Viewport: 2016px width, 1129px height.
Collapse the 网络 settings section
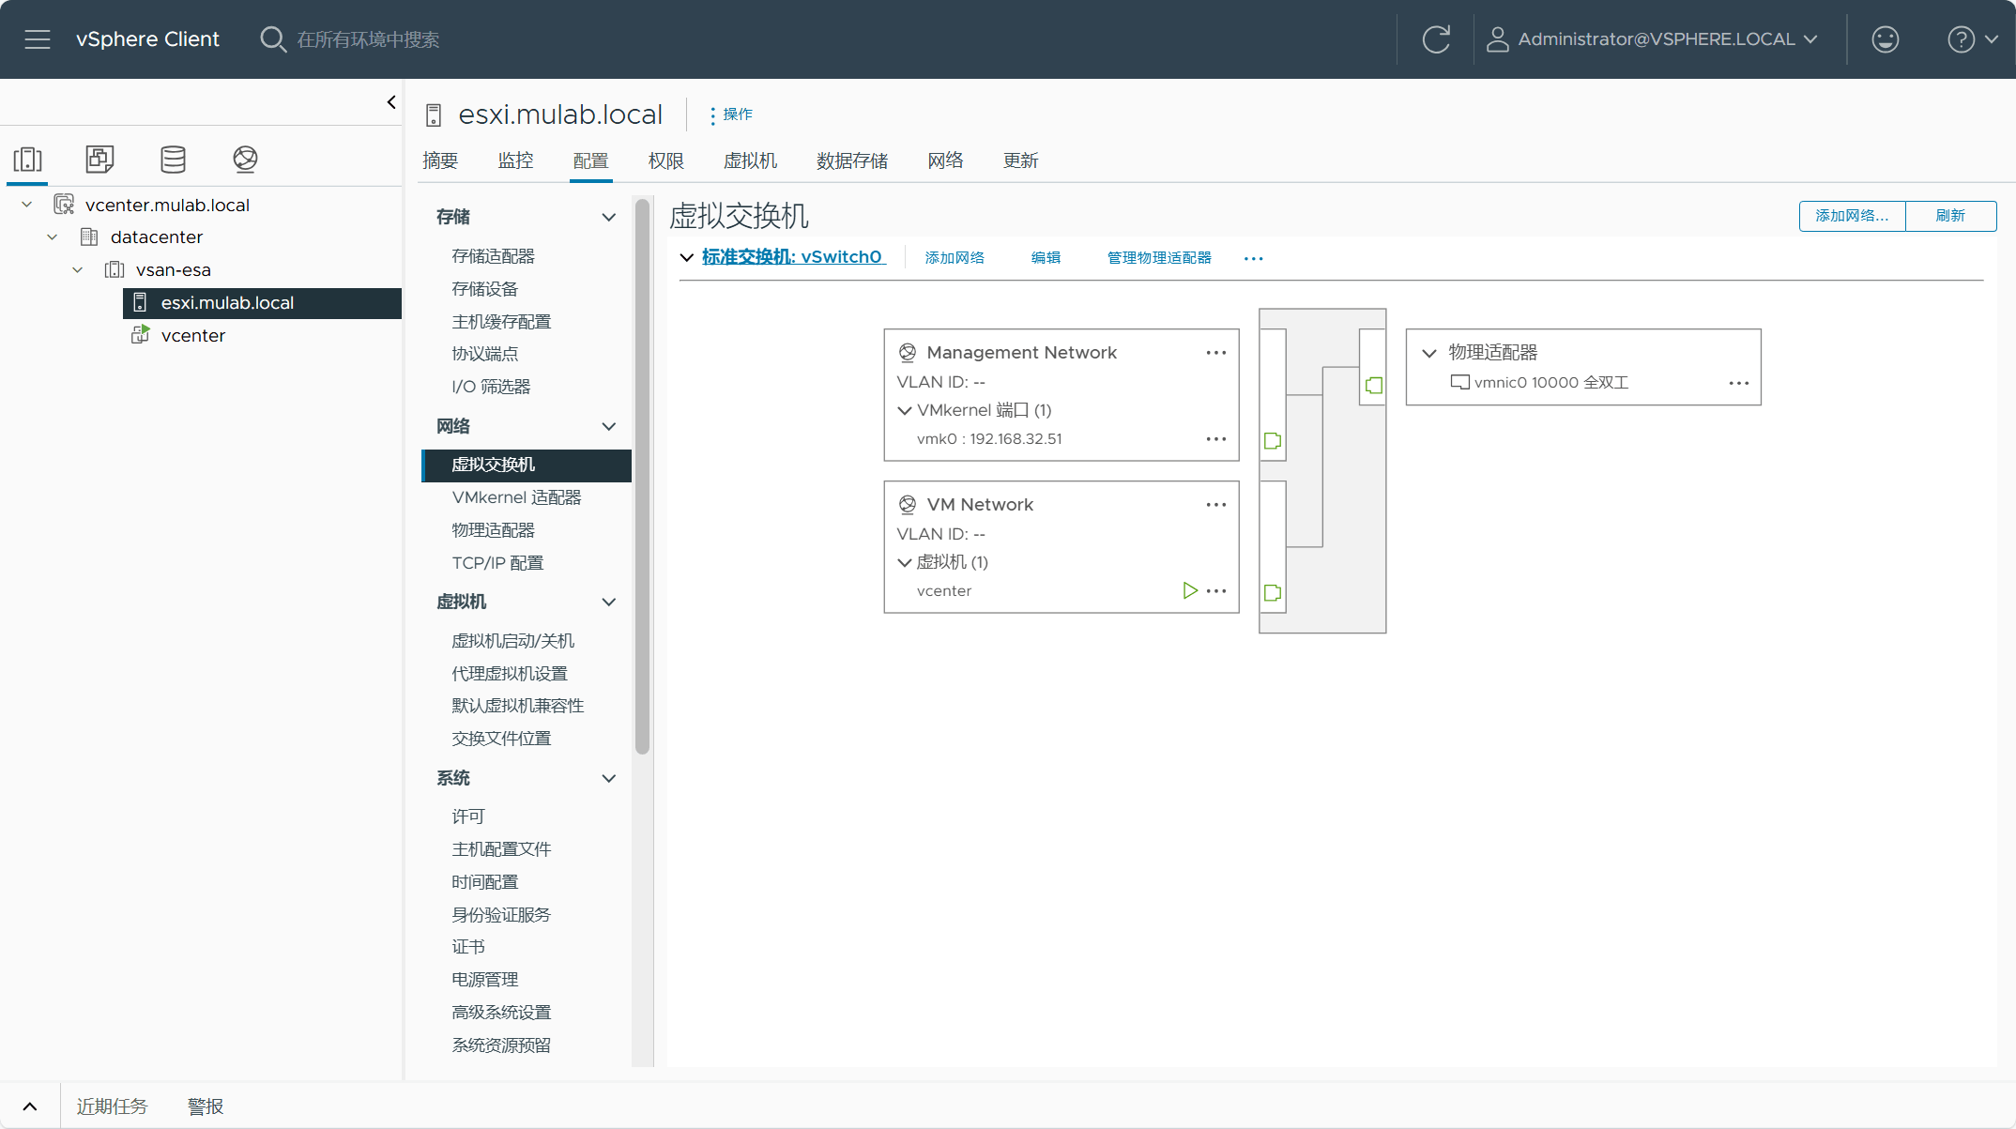[609, 427]
